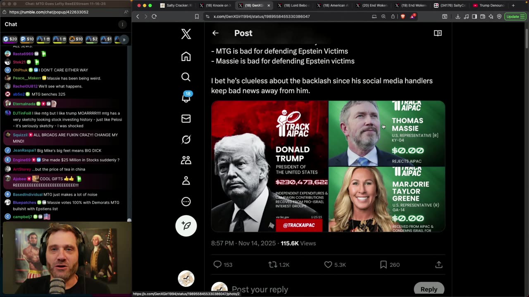Switch to the Lord Bebo tab
The image size is (529, 297).
[x=293, y=5]
